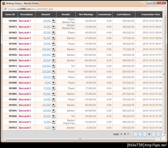Select Tie result for game 361840
The height and width of the screenshot is (148, 168).
point(73,116)
